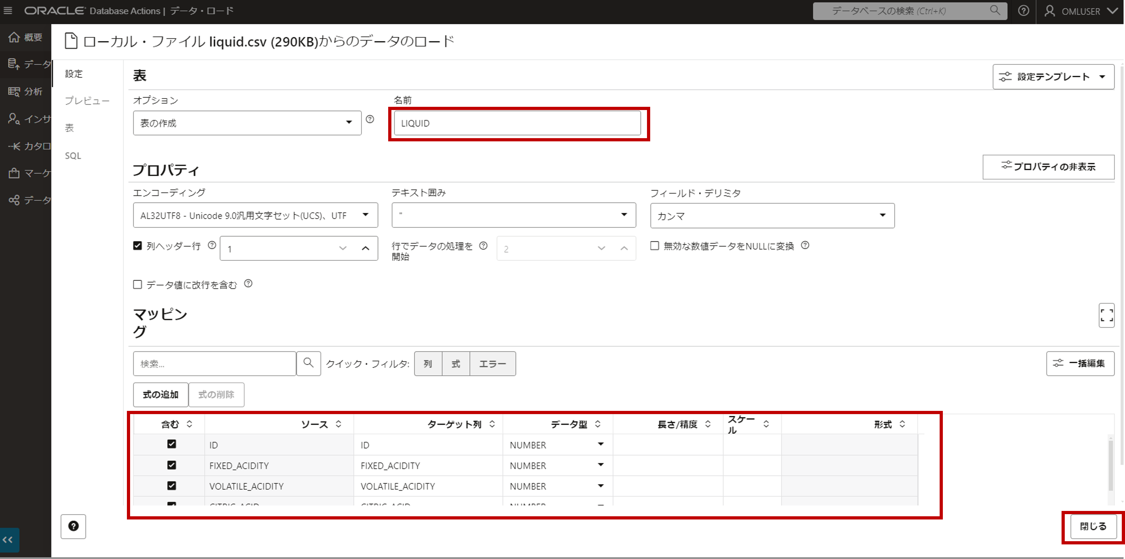Expand mapping table to fullscreen
The height and width of the screenshot is (559, 1125).
(1106, 315)
